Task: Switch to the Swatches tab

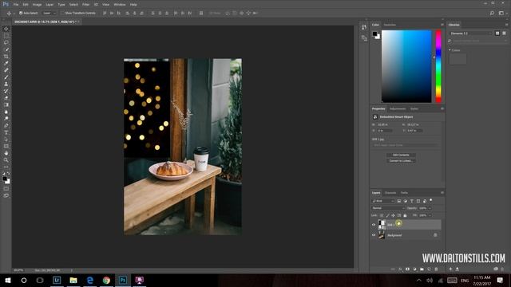Action: [x=390, y=25]
